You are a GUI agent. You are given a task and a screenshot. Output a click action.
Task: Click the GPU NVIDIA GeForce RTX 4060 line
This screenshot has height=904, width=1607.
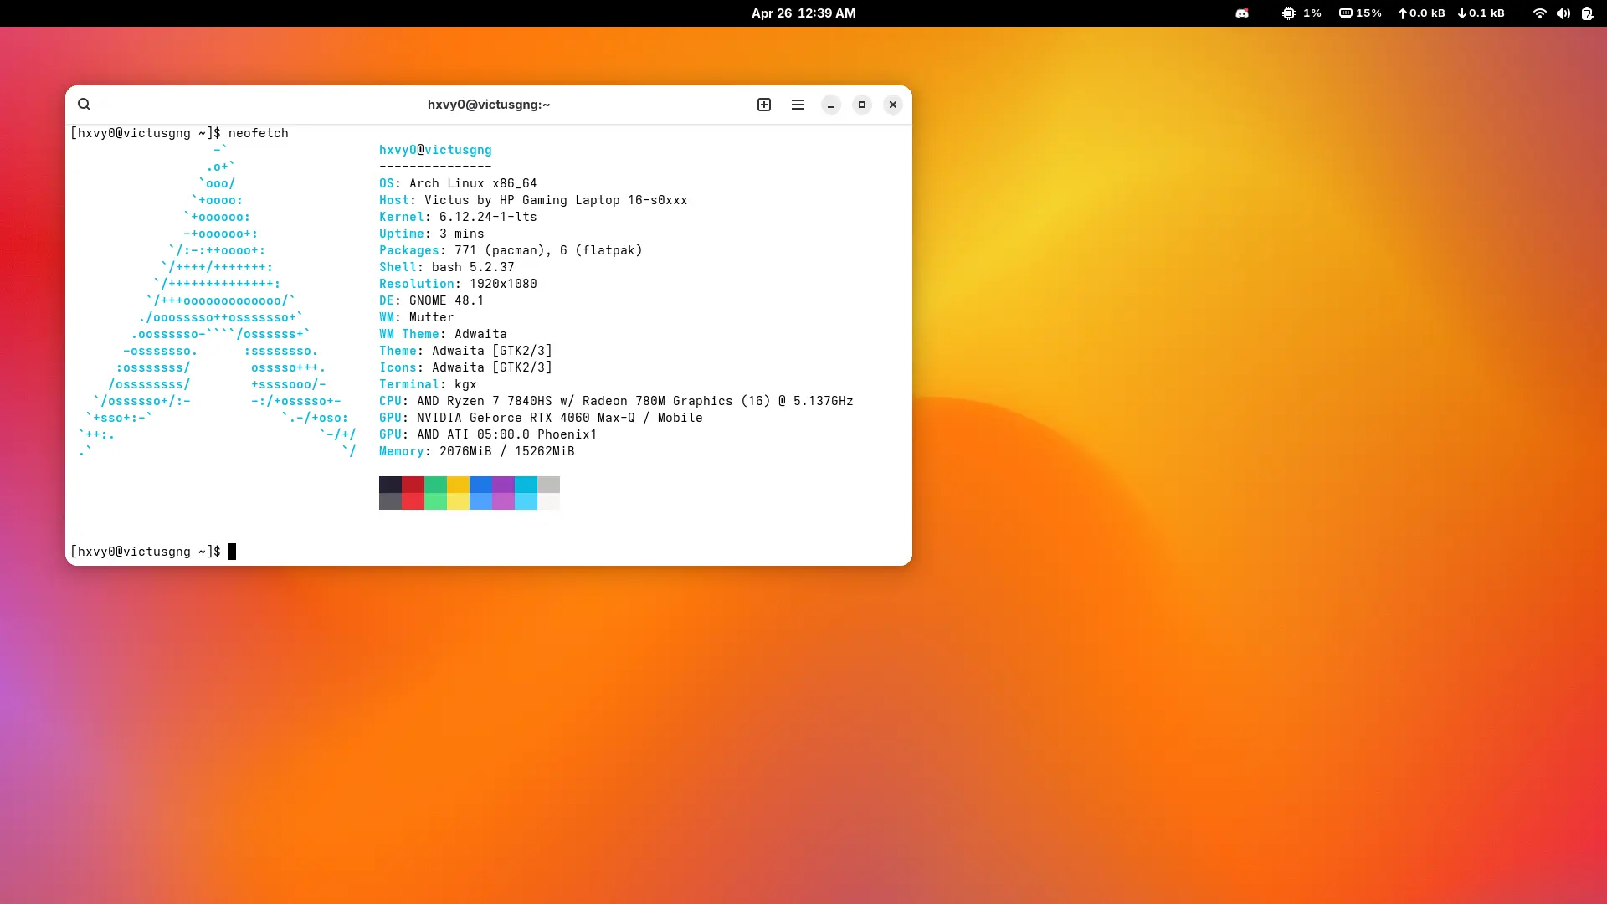(x=541, y=418)
